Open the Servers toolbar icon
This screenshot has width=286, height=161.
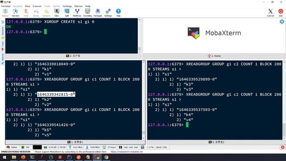tap(16, 13)
